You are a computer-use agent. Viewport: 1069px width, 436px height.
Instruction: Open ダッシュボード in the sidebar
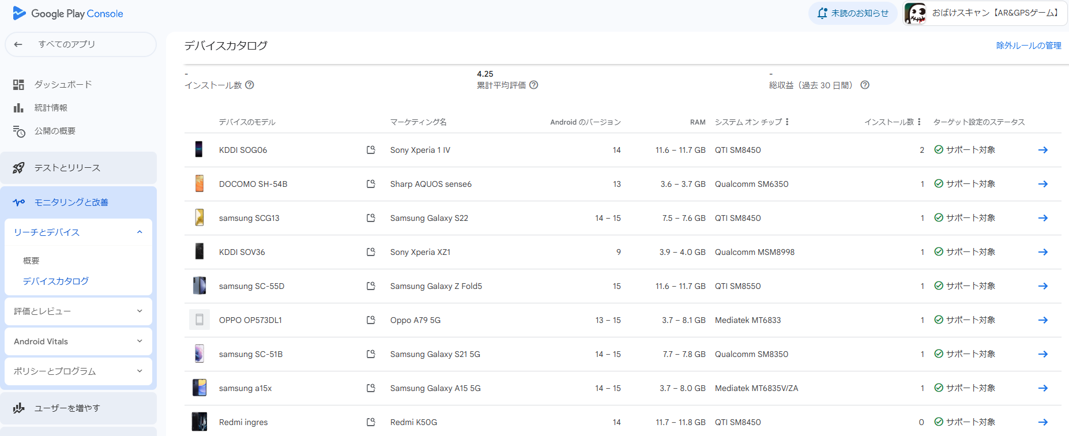coord(63,84)
